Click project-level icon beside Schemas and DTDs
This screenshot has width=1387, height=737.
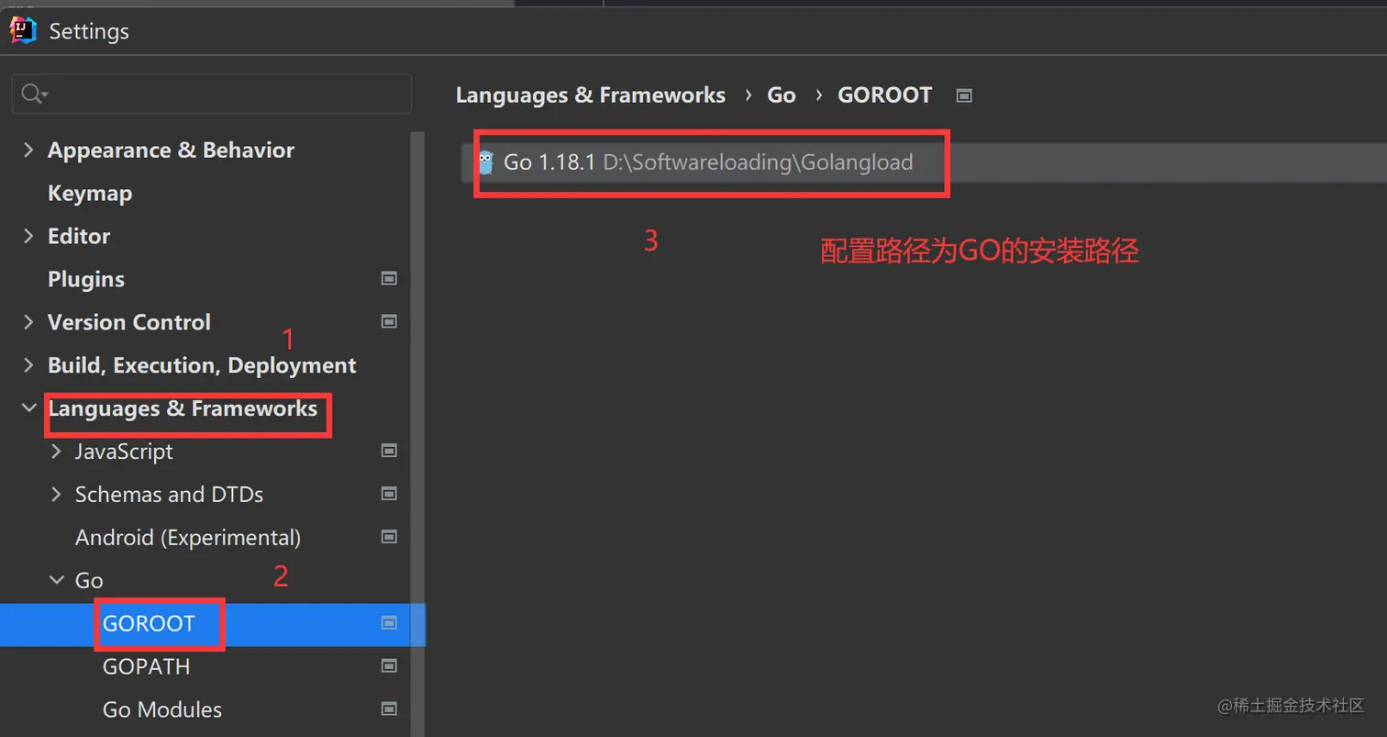389,494
